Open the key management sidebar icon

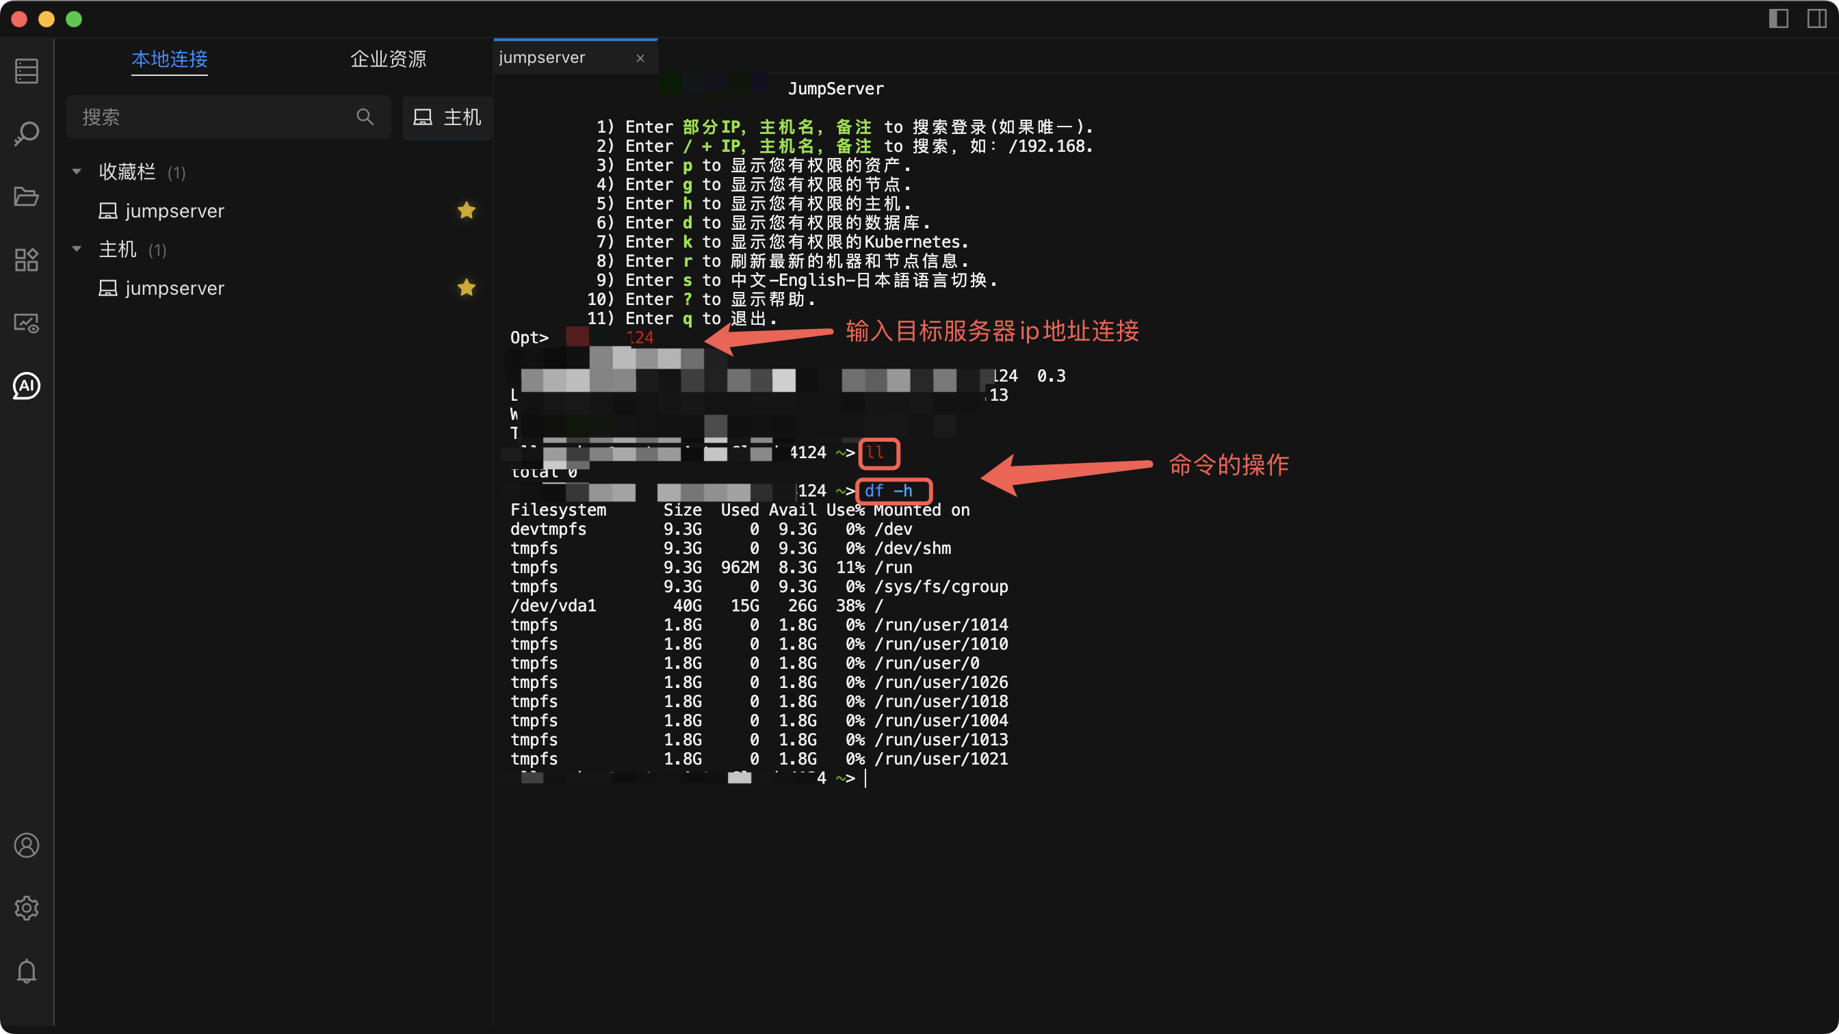[x=27, y=133]
